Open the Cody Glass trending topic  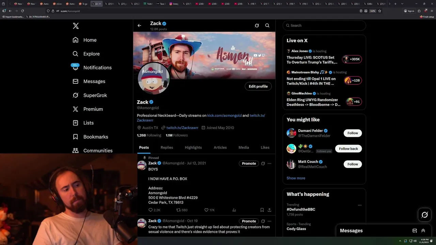point(296,229)
